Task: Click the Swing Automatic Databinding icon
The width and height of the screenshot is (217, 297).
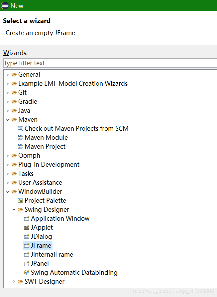Action: click(x=27, y=273)
